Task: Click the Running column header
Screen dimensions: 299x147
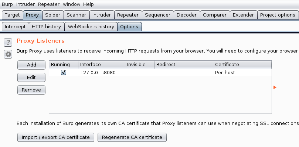Action: pyautogui.click(x=64, y=65)
